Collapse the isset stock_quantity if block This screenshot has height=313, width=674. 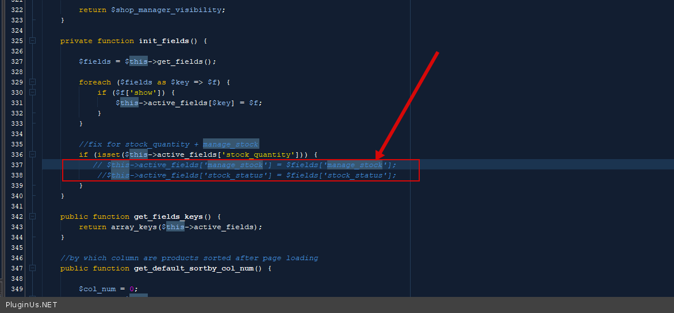point(32,154)
